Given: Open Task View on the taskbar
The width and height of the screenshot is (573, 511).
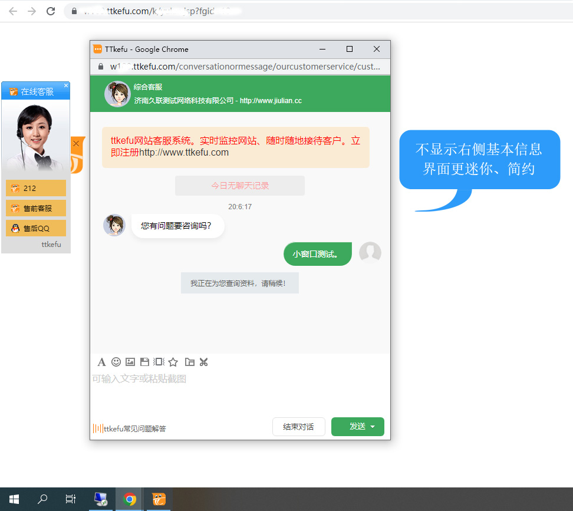Looking at the screenshot, I should pyautogui.click(x=71, y=499).
